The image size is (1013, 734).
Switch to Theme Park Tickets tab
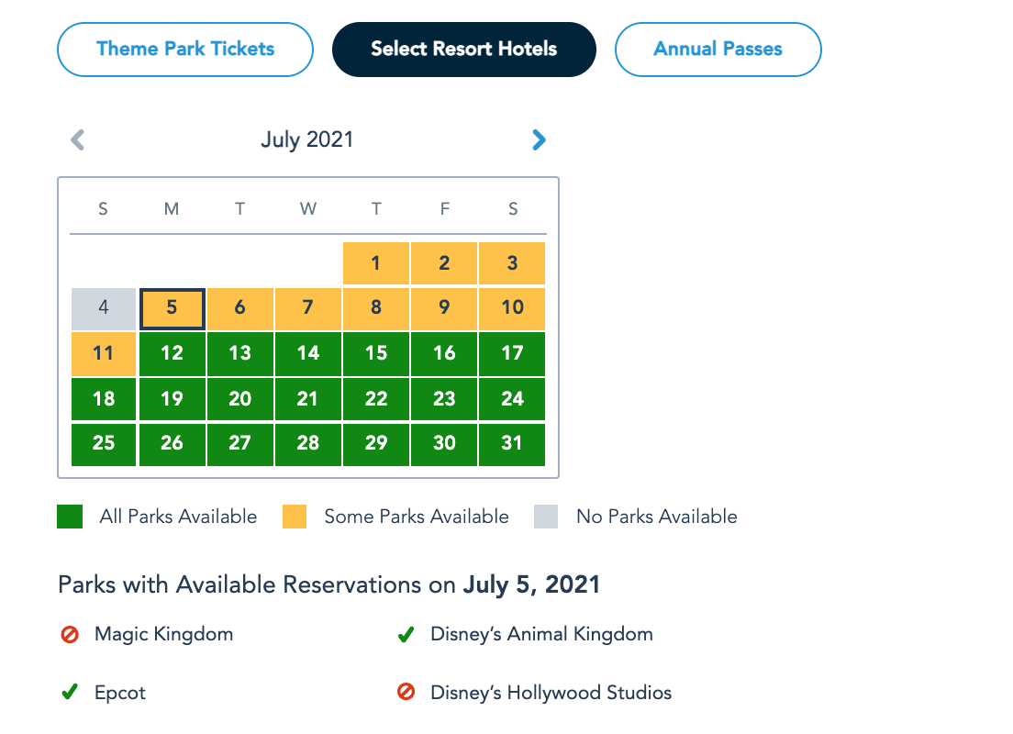(185, 49)
